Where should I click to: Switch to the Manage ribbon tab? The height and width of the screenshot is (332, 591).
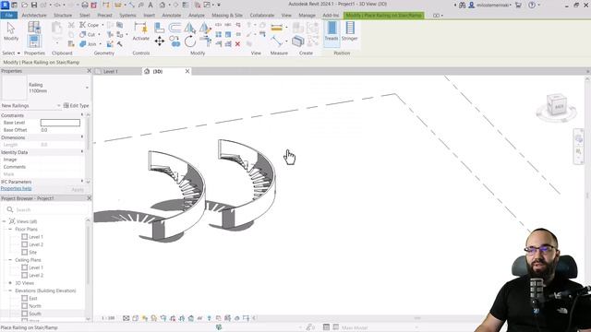point(307,15)
